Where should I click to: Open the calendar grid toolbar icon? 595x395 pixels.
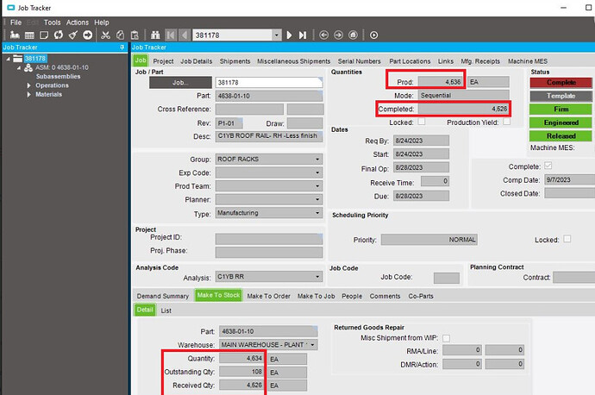click(x=29, y=34)
